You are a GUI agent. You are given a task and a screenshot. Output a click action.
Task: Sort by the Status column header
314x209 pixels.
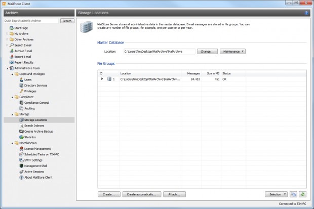(233, 73)
